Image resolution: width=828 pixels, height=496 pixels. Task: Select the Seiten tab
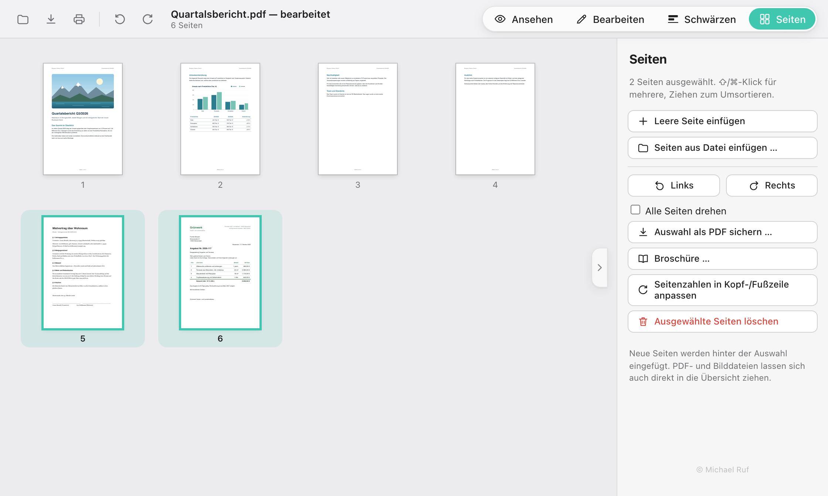click(782, 19)
